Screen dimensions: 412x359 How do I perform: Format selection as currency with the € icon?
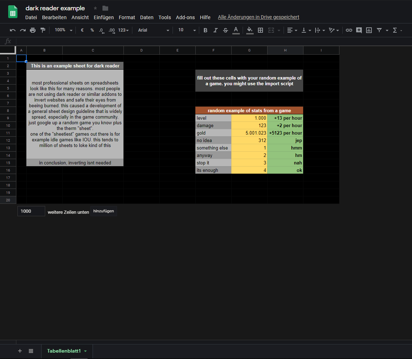(82, 30)
